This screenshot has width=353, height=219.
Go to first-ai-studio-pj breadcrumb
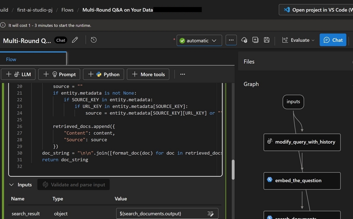coord(35,10)
